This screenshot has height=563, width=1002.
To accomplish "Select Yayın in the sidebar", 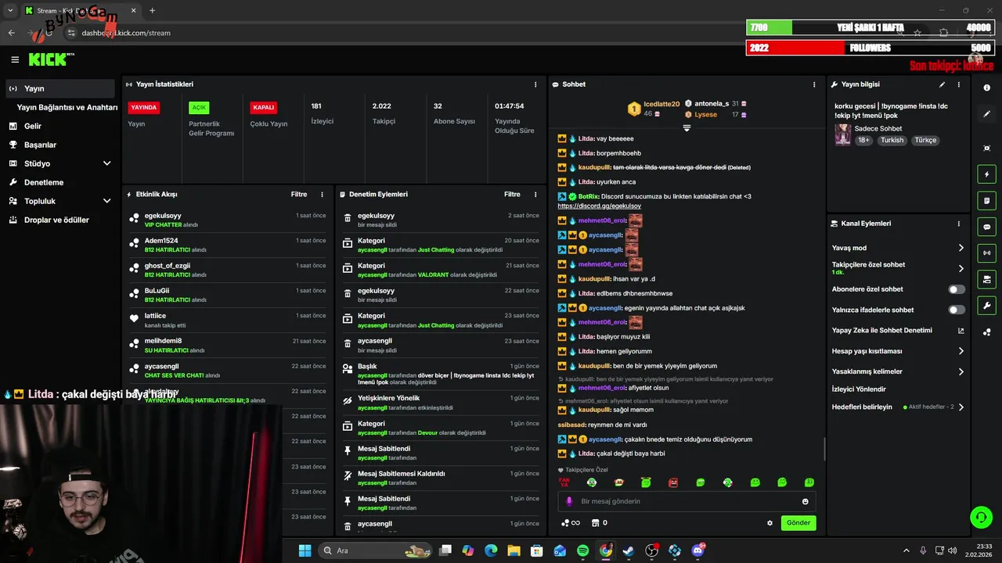I will tap(60, 88).
